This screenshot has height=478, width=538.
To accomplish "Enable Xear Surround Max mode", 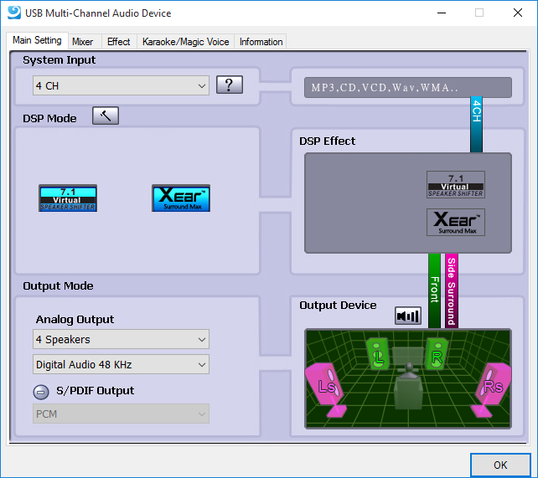I will 180,198.
